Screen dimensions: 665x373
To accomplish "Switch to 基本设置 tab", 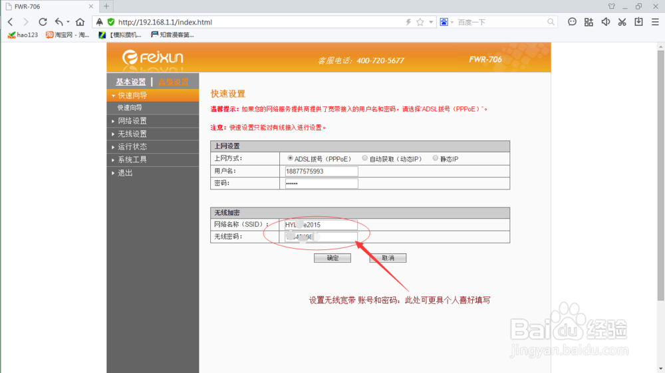I will tap(130, 82).
